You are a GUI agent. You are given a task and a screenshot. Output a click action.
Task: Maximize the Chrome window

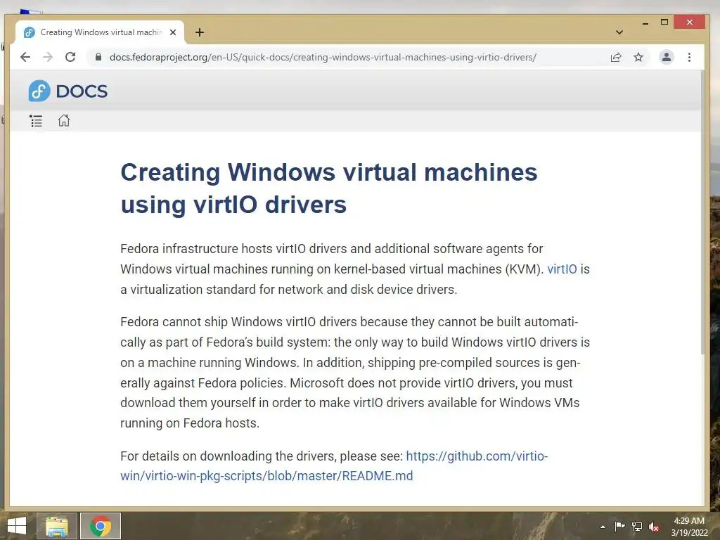(x=664, y=22)
